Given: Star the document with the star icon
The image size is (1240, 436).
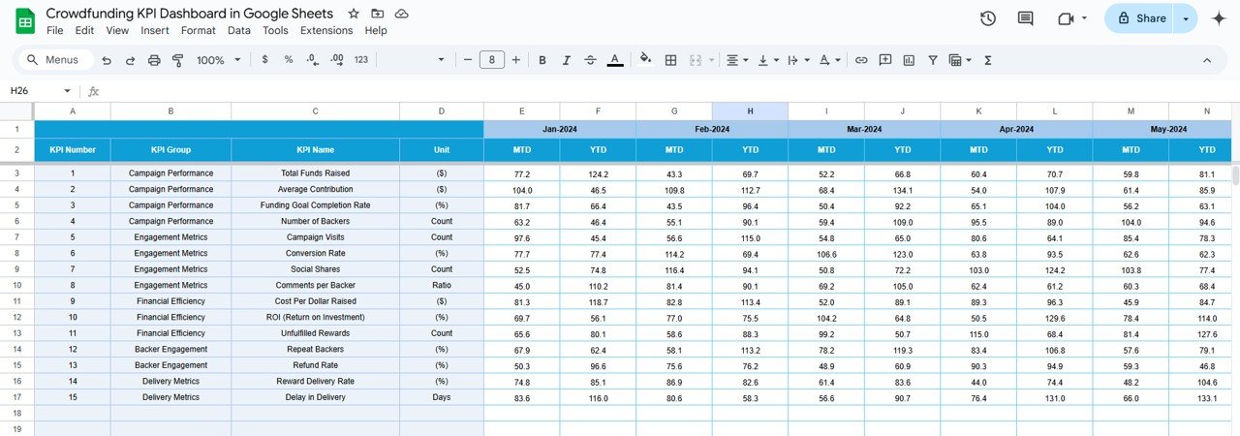Looking at the screenshot, I should [354, 14].
